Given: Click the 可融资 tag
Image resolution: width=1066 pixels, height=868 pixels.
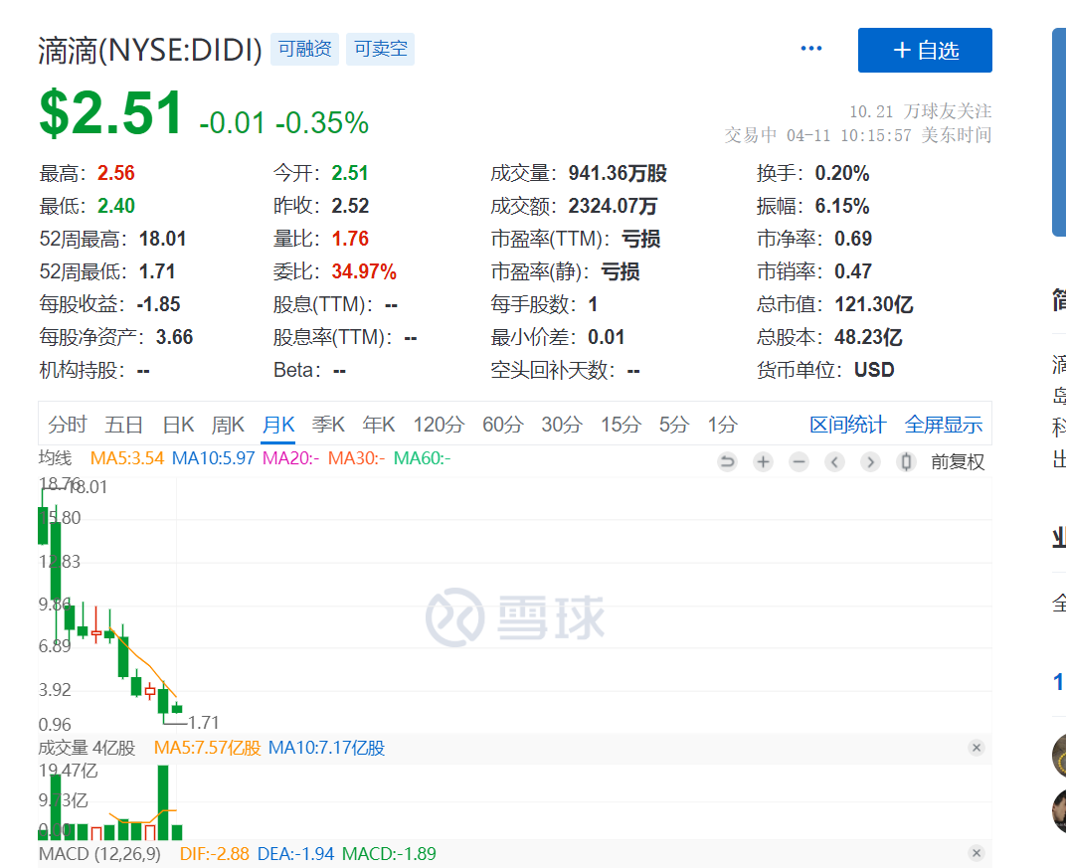Looking at the screenshot, I should pos(304,49).
